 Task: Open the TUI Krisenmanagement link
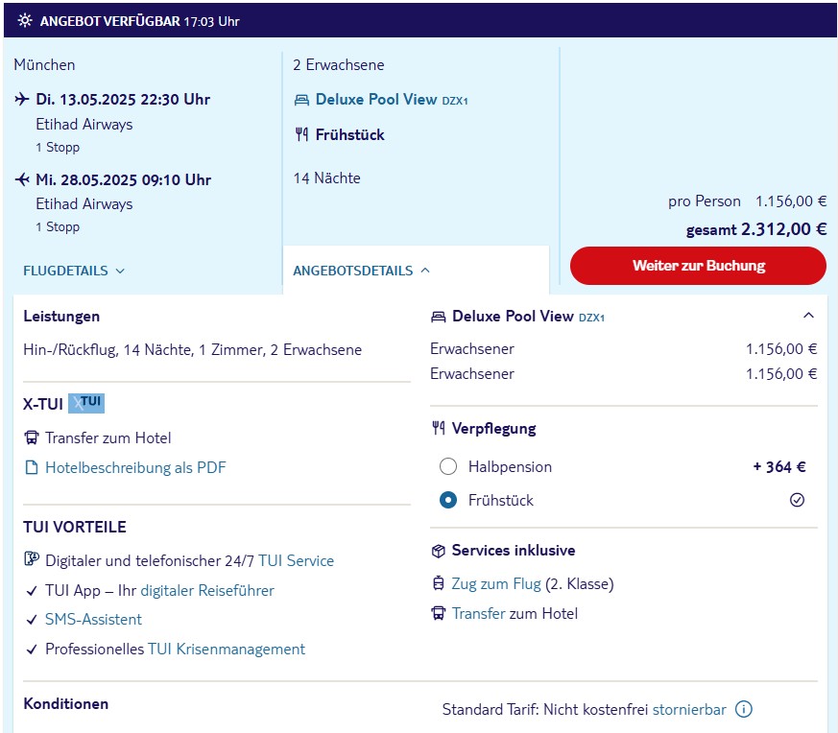click(227, 650)
